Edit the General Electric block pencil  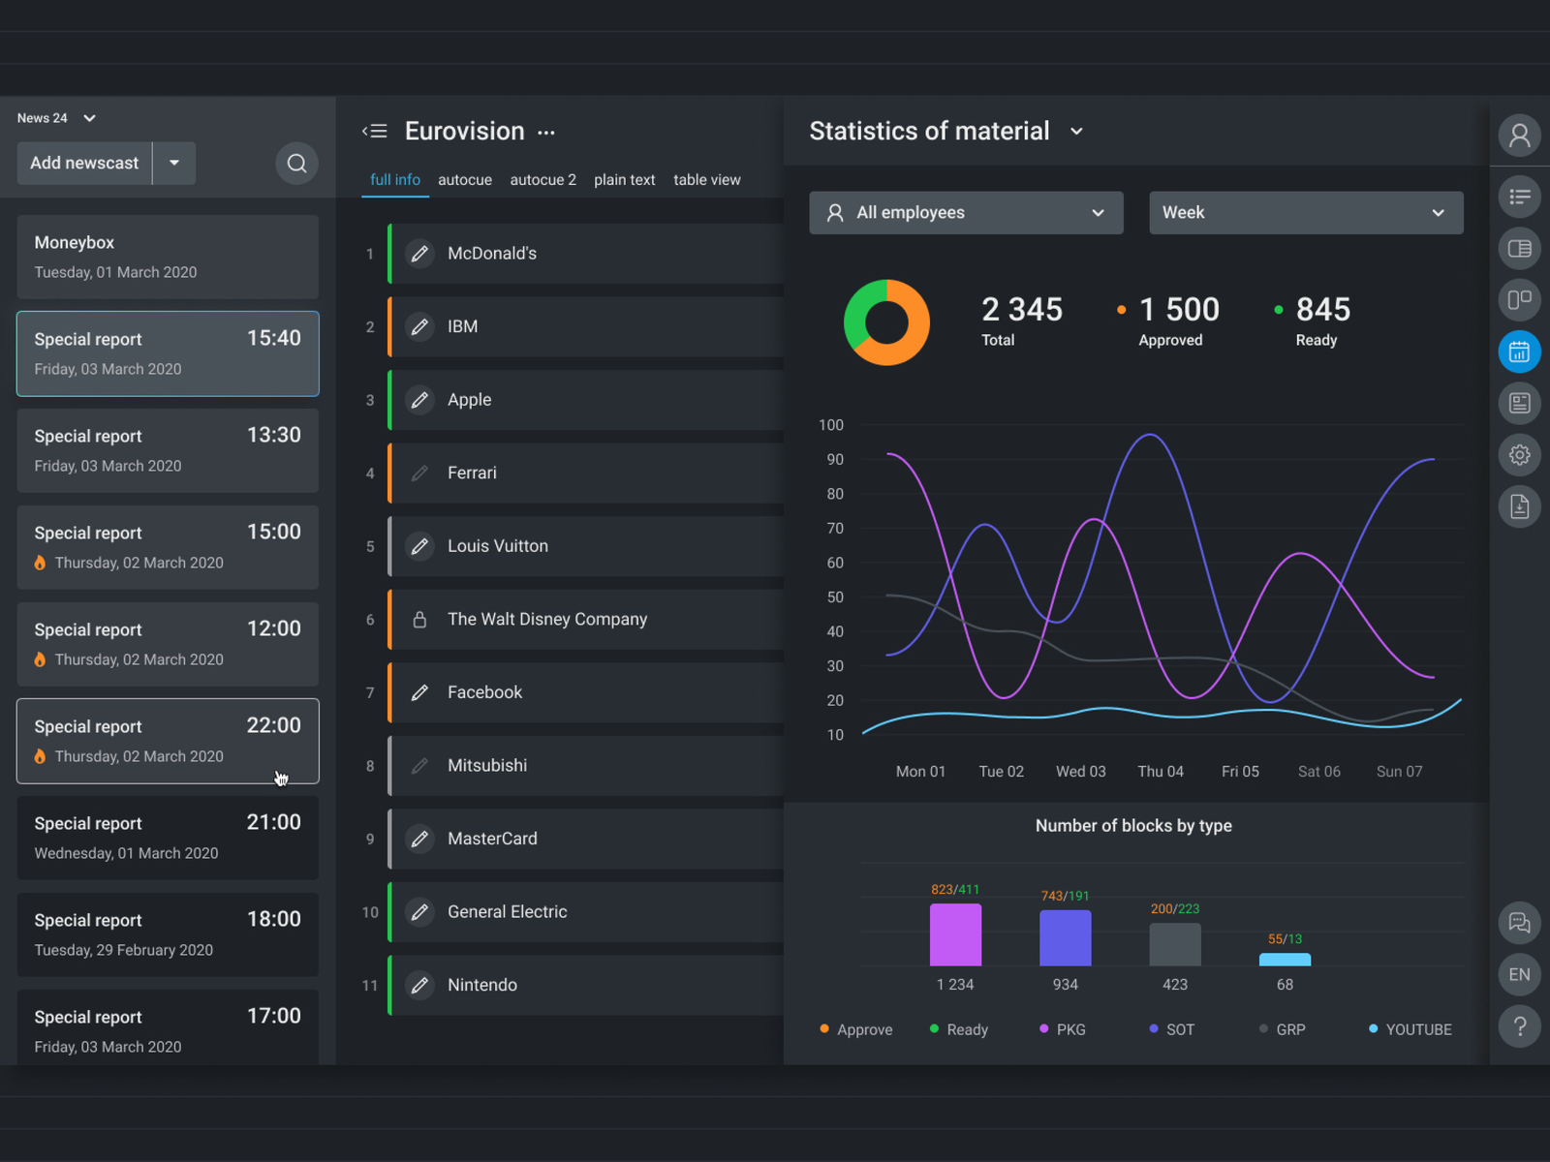click(419, 912)
